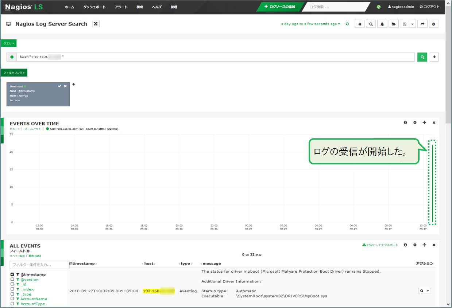The image size is (452, 308).
Task: Click the ログソースの追加 button
Action: pos(280,7)
